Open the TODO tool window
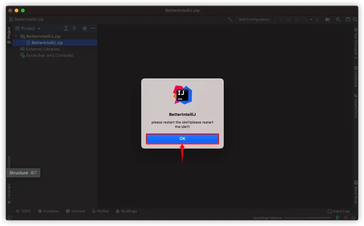 (x=23, y=211)
